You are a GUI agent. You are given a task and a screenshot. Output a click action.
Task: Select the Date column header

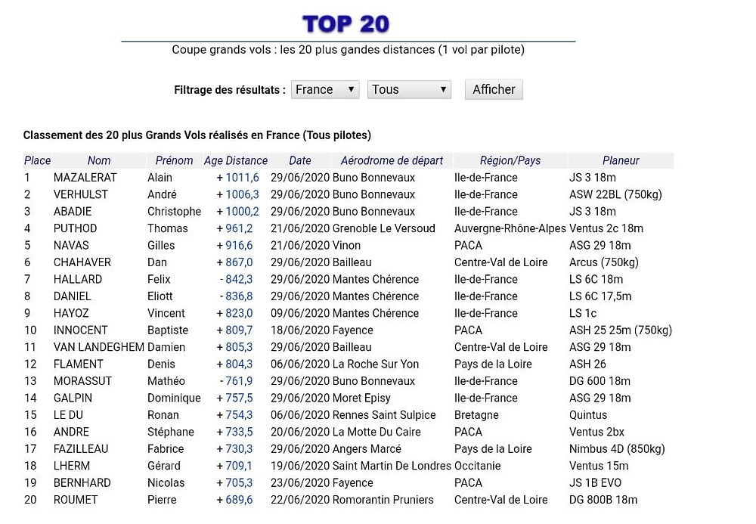(300, 160)
